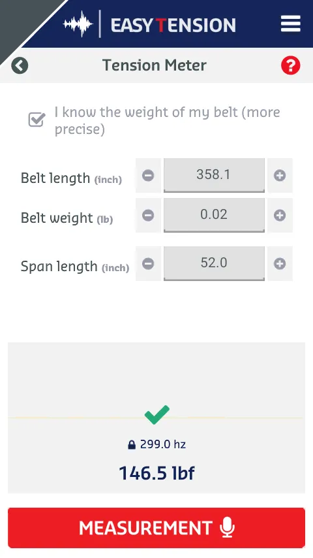313x558 pixels.
Task: Edit the Belt length field showing 358.1
Action: click(x=214, y=175)
